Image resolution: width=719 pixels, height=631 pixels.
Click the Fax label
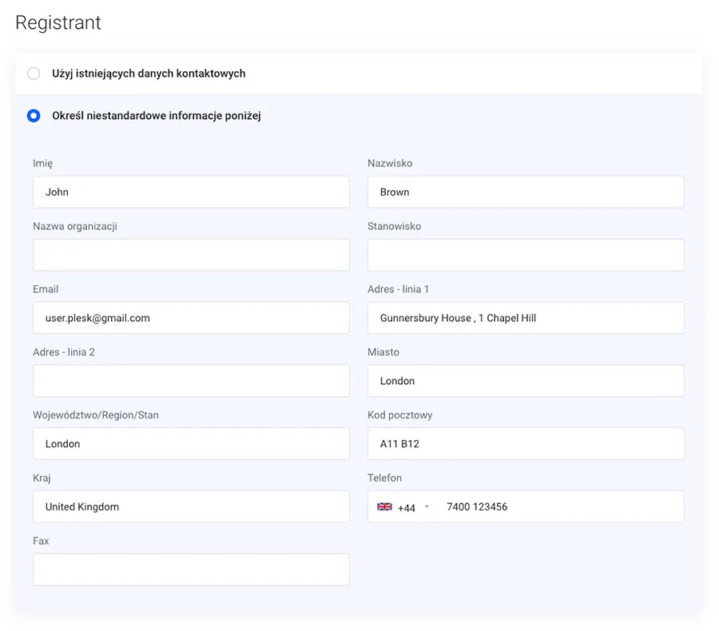(x=41, y=541)
